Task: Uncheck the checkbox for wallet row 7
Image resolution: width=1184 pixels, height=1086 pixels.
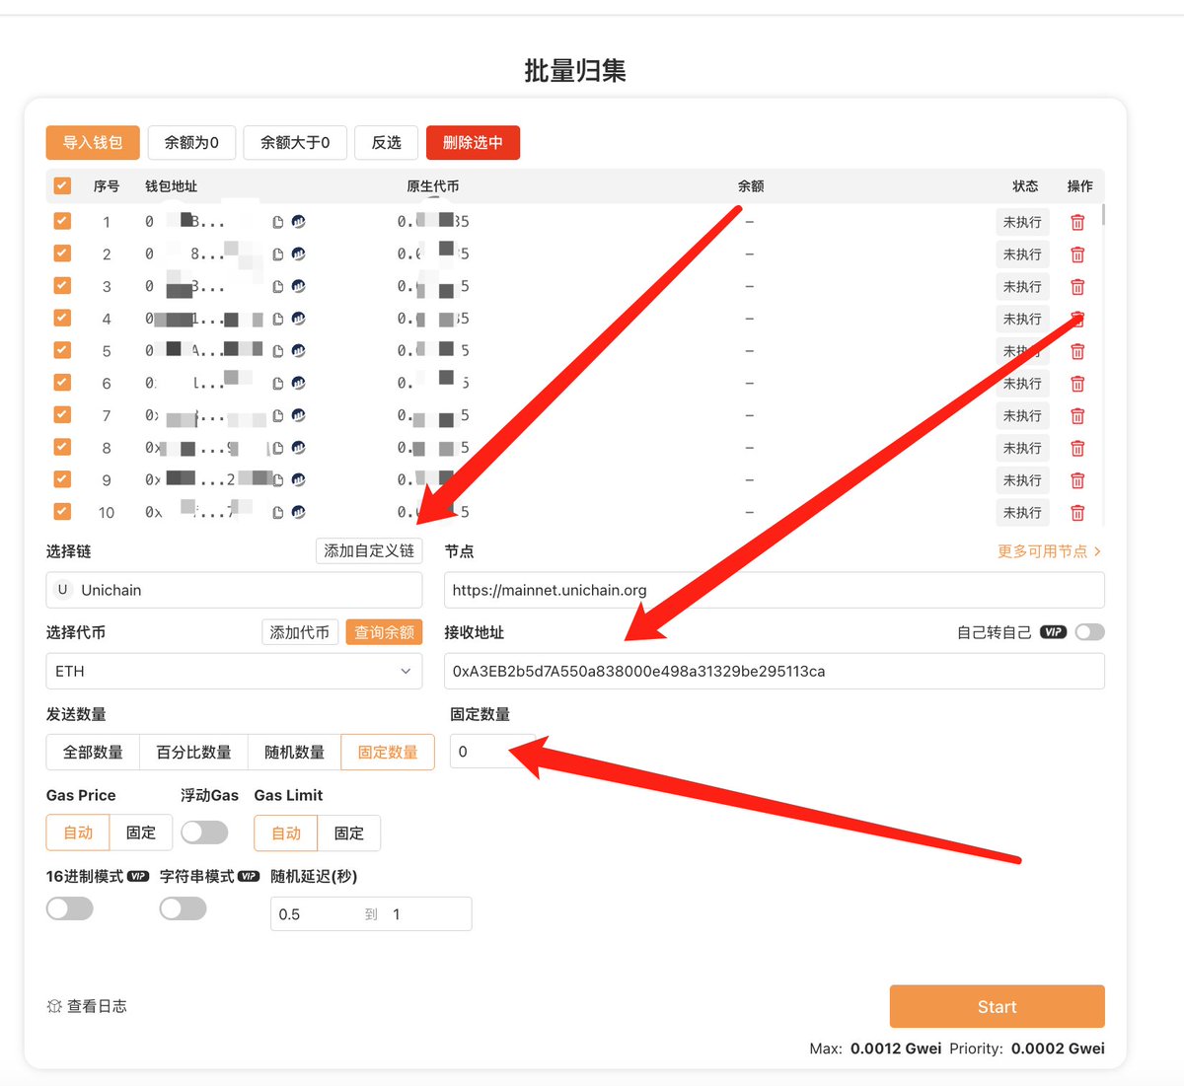Action: click(62, 414)
